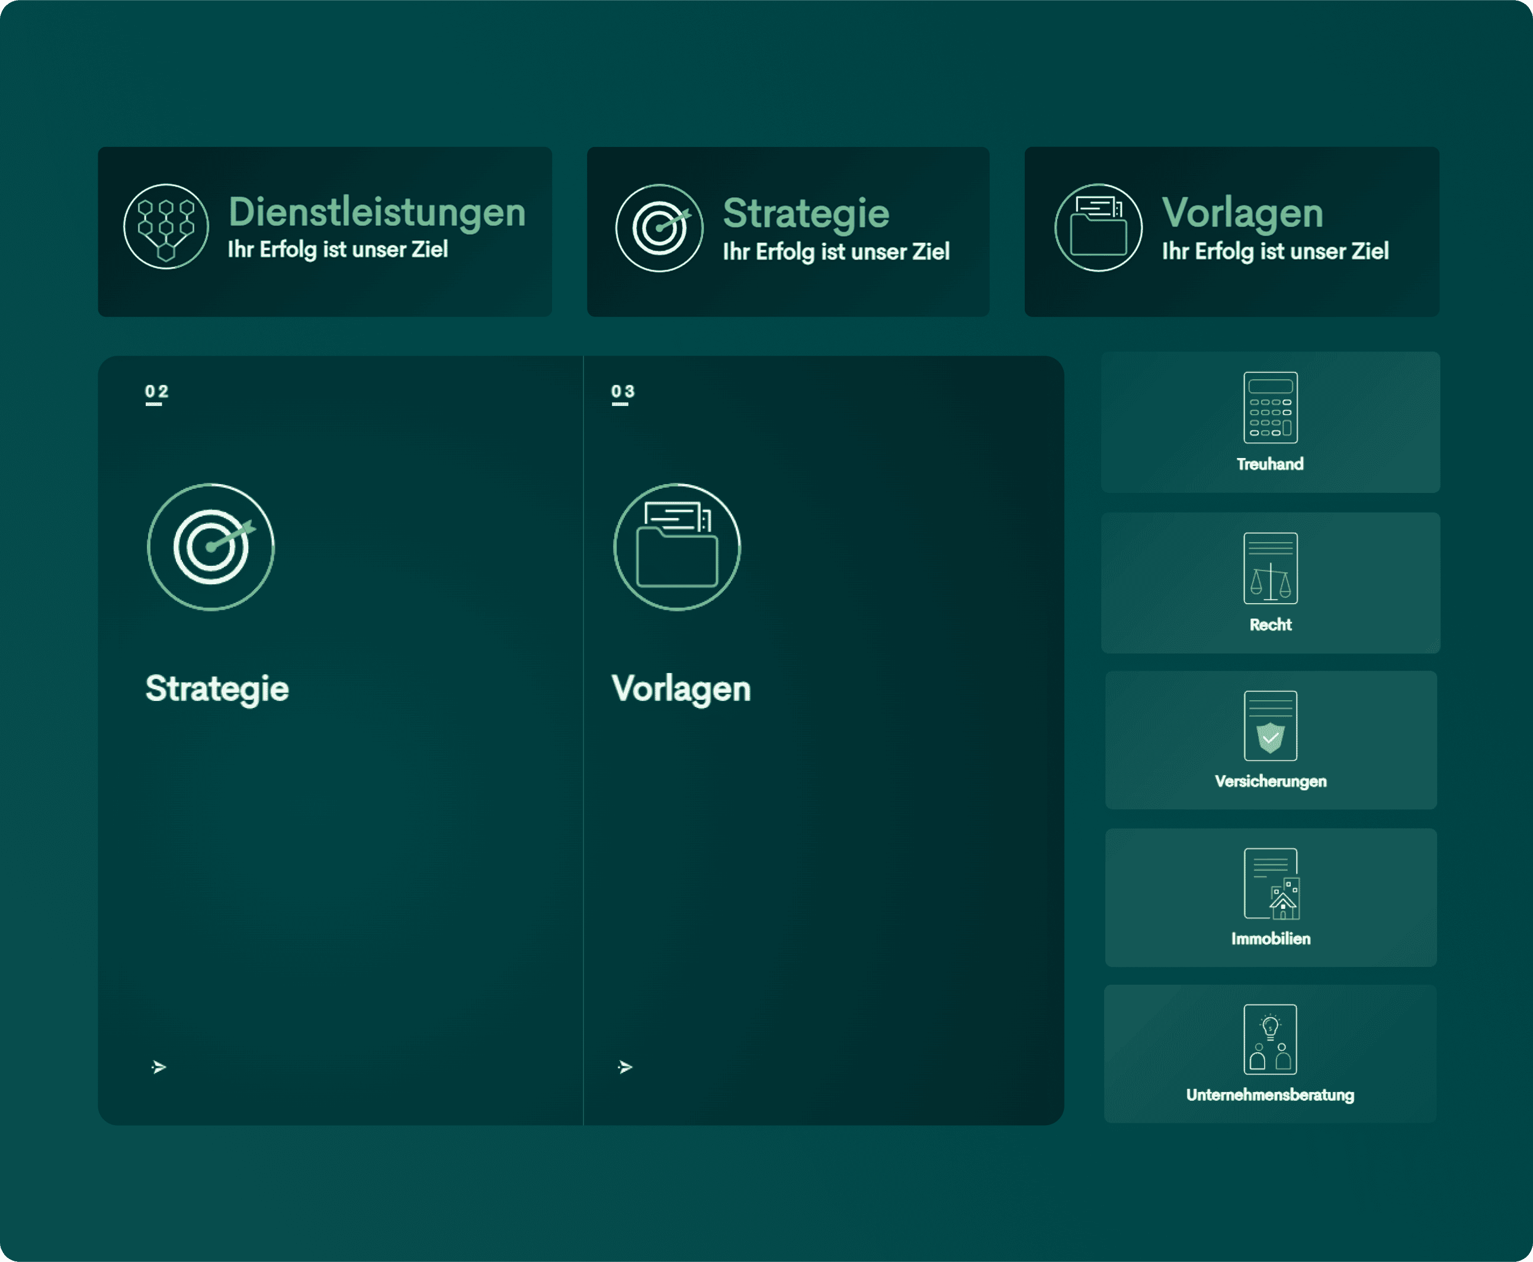The width and height of the screenshot is (1533, 1262).
Task: Click the Dienstleistungen honeycomb icon
Action: pos(166,227)
